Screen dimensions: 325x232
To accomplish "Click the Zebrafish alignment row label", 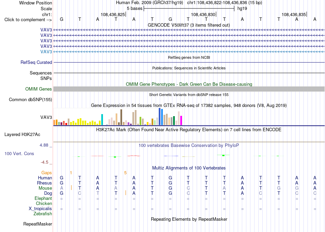I will click(x=43, y=214).
